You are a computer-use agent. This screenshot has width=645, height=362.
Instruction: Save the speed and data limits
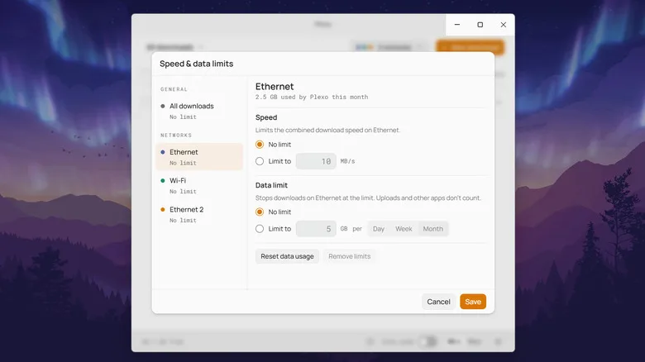tap(473, 302)
